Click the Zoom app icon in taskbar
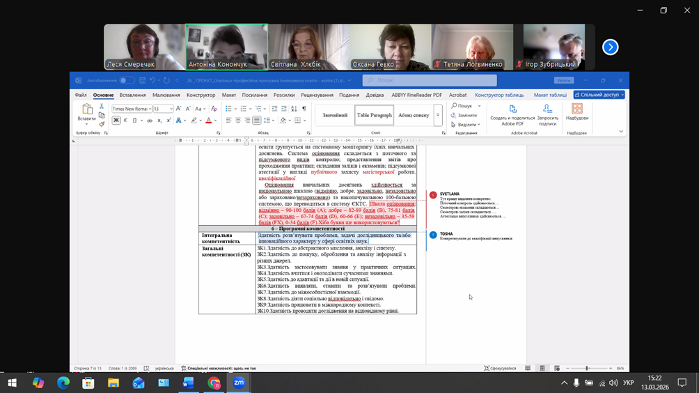 tap(239, 383)
